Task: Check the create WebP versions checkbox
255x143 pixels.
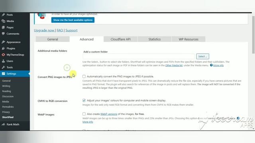Action: tap(84, 114)
